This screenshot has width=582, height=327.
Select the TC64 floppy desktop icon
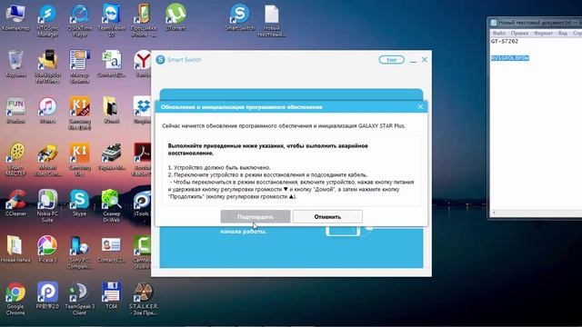(111, 296)
